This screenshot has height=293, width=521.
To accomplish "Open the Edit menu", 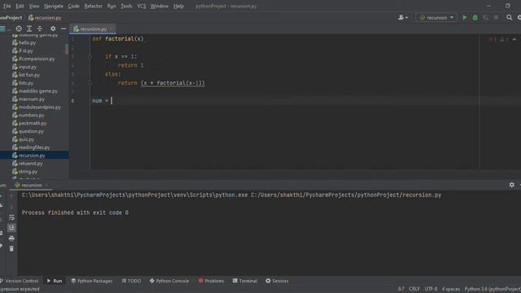I will [20, 6].
